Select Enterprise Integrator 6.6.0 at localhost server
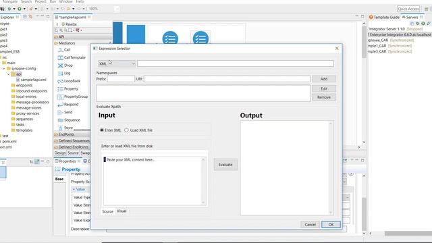The width and height of the screenshot is (432, 243). click(x=400, y=34)
